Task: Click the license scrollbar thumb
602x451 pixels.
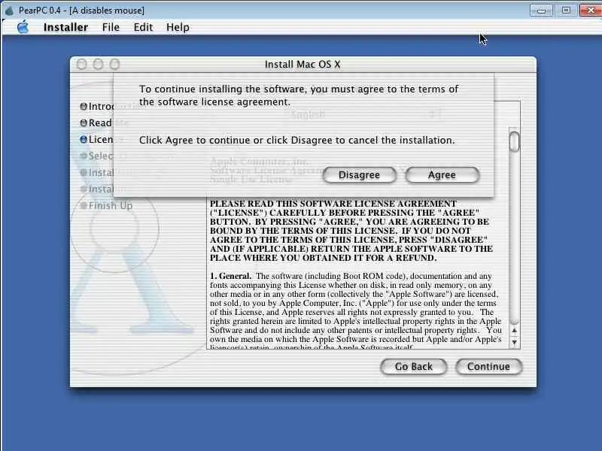Action: (x=514, y=141)
